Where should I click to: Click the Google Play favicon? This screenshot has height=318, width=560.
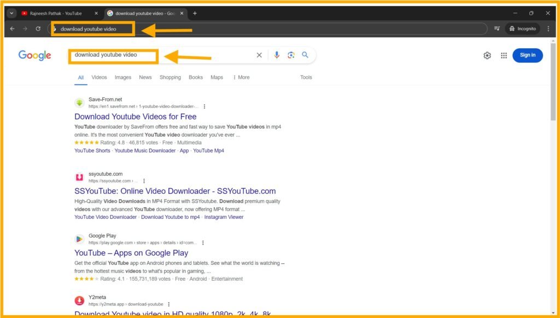coord(79,239)
